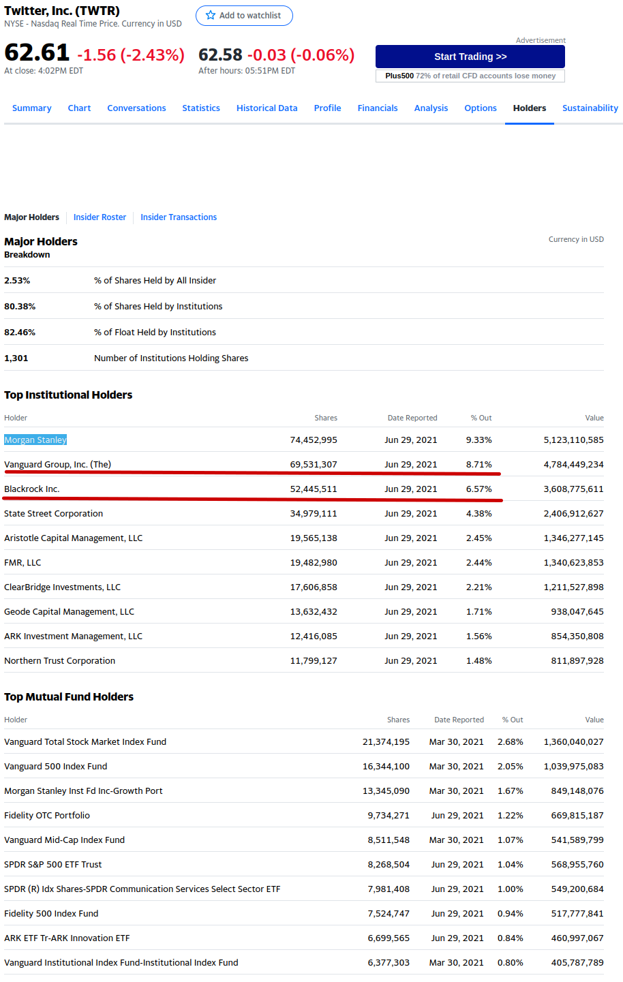Viewport: 623px width, 982px height.
Task: Open the Insider Roster link
Action: 100,217
